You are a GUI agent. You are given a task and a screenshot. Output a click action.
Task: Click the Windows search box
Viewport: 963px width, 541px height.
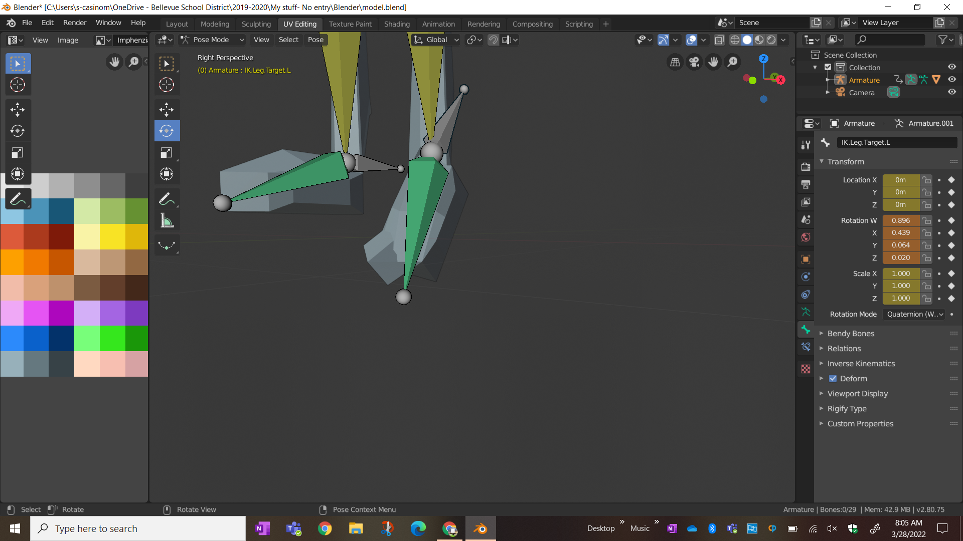(x=138, y=528)
